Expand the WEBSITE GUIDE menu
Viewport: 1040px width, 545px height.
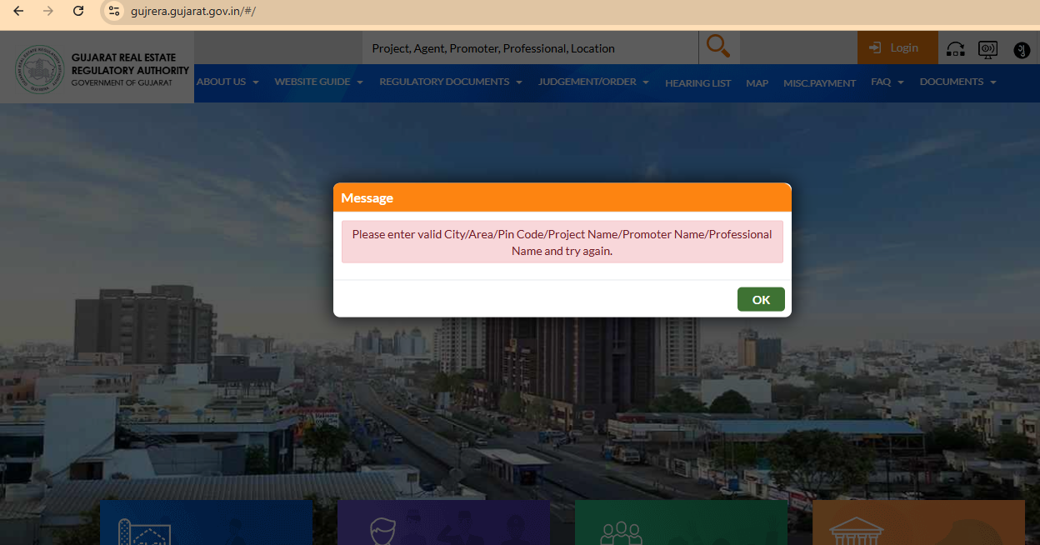point(318,82)
